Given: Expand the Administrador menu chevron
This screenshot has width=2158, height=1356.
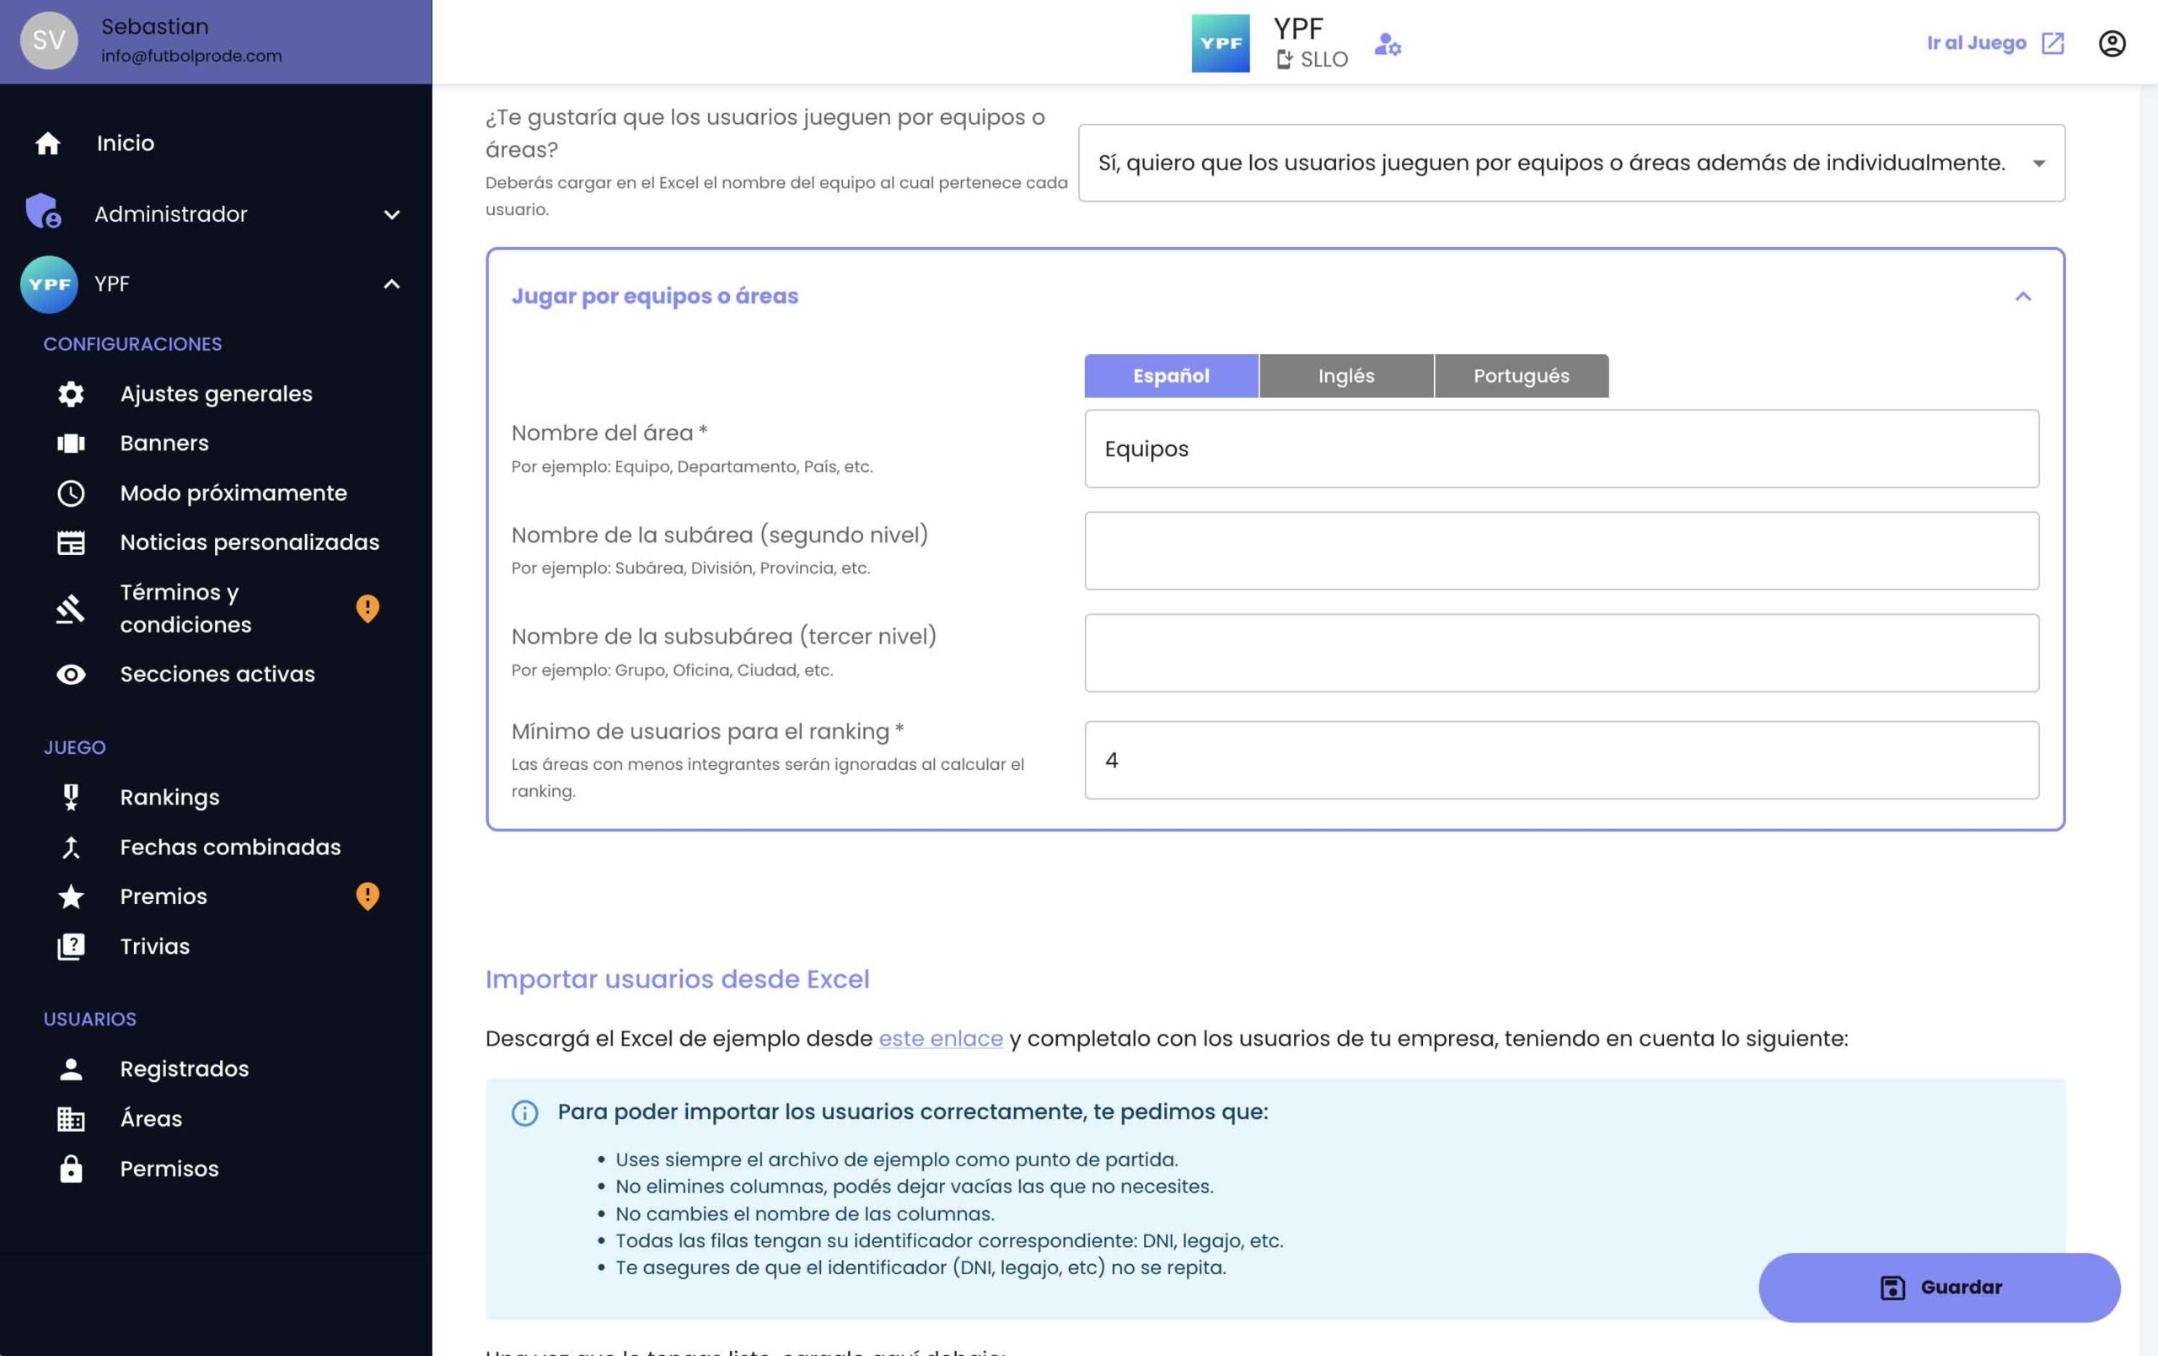Looking at the screenshot, I should click(x=392, y=214).
